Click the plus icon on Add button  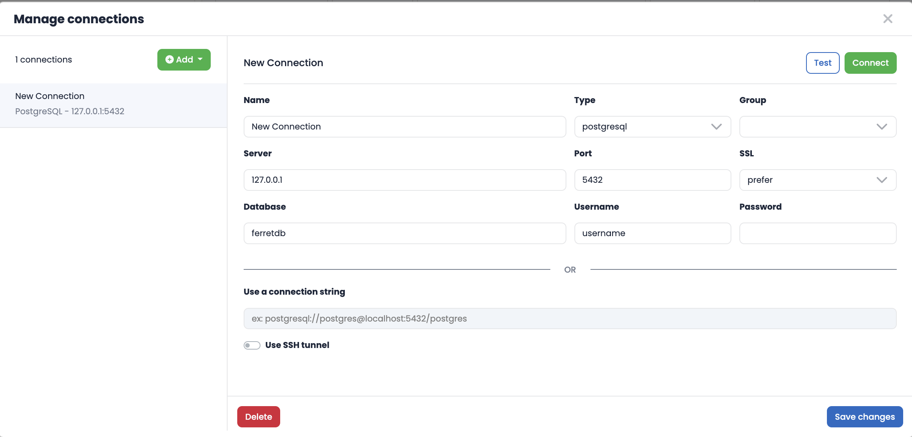tap(169, 60)
